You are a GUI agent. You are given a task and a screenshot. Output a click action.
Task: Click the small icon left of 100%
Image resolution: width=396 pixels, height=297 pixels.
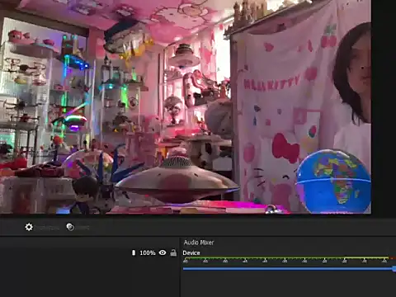(x=134, y=252)
